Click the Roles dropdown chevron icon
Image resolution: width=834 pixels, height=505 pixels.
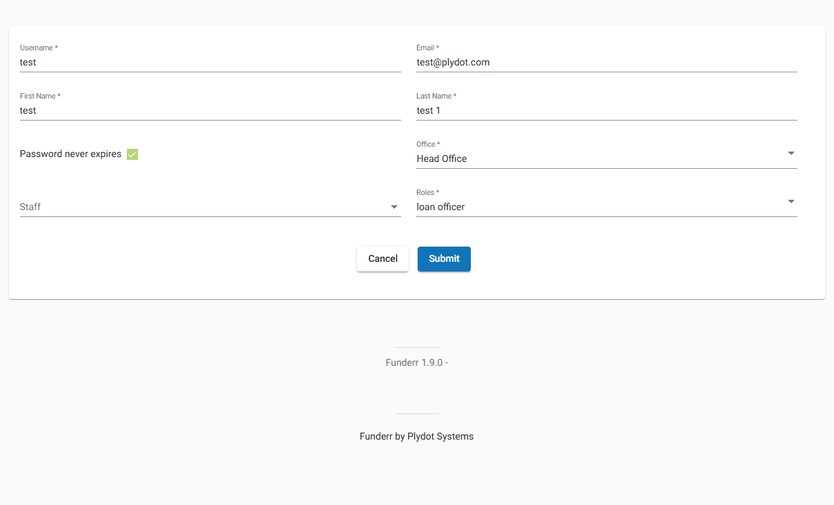click(x=791, y=202)
